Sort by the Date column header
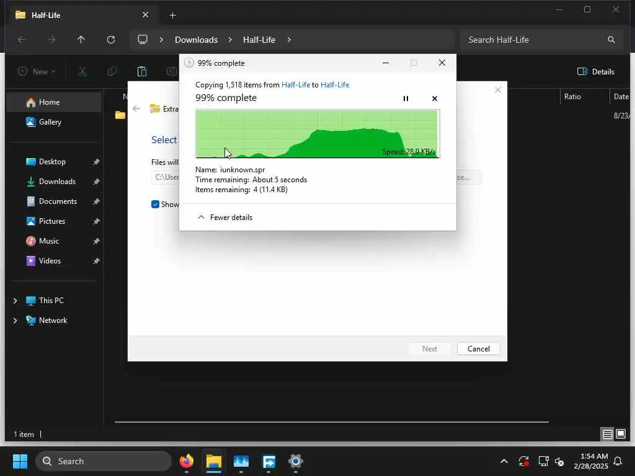The height and width of the screenshot is (476, 635). [x=621, y=96]
